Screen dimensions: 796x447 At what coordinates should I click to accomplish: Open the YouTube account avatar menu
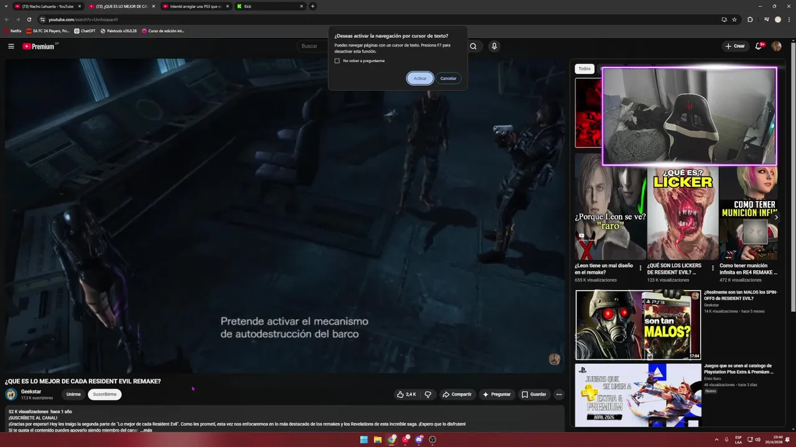[x=776, y=46]
